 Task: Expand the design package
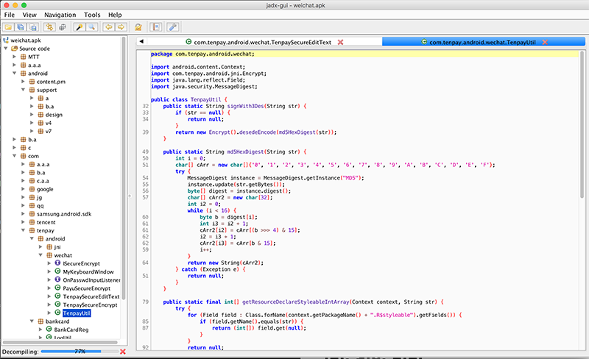[x=32, y=115]
